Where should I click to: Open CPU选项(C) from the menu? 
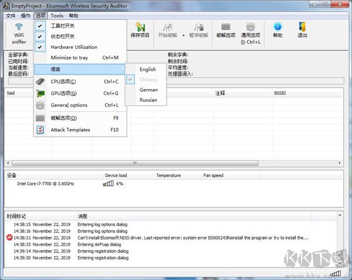tap(80, 81)
